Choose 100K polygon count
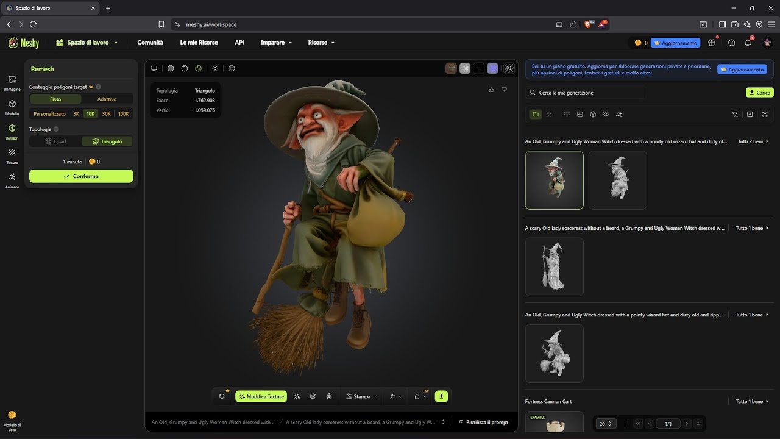 coord(124,113)
